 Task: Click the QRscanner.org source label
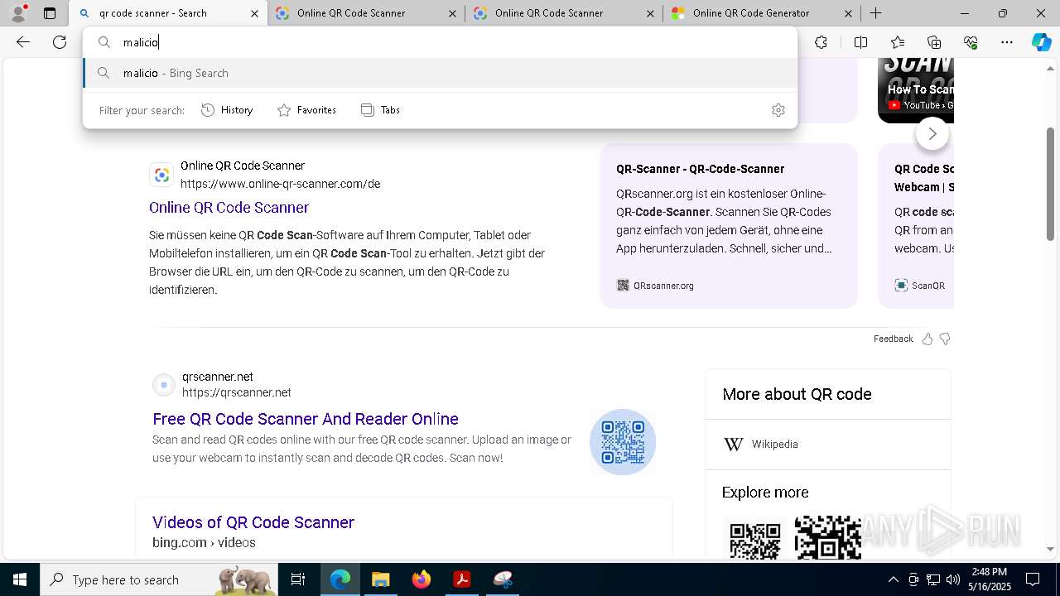(x=663, y=286)
